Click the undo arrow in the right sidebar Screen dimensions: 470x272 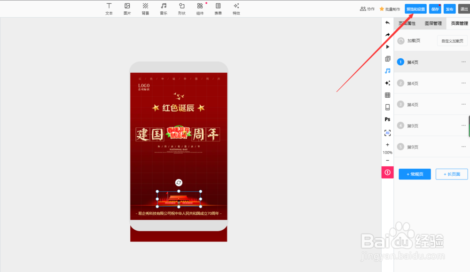point(387,23)
